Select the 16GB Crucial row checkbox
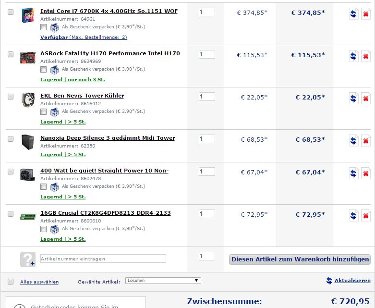The image size is (375, 308). tap(11, 214)
